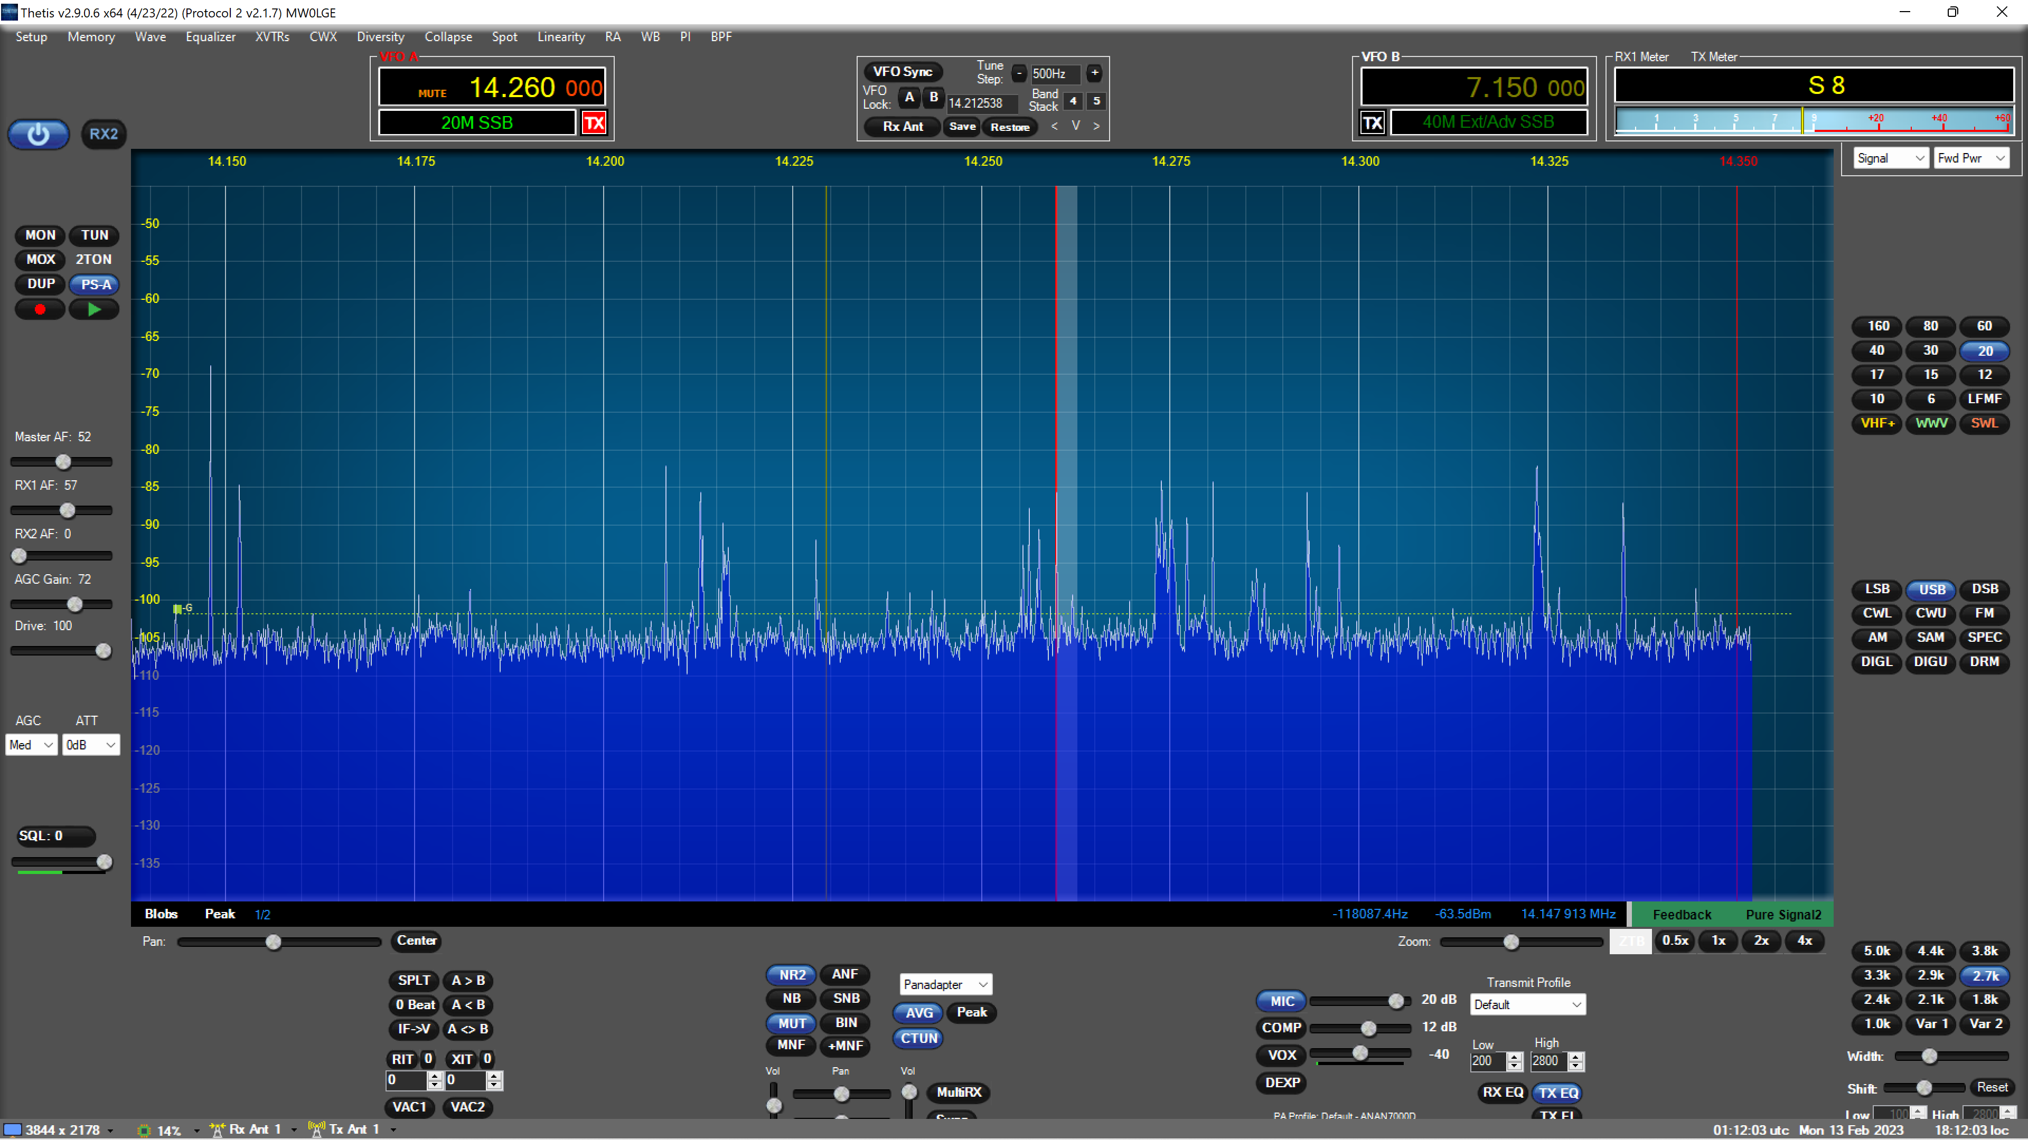Click the SPLT split button
Viewport: 2028px width, 1140px height.
point(414,981)
